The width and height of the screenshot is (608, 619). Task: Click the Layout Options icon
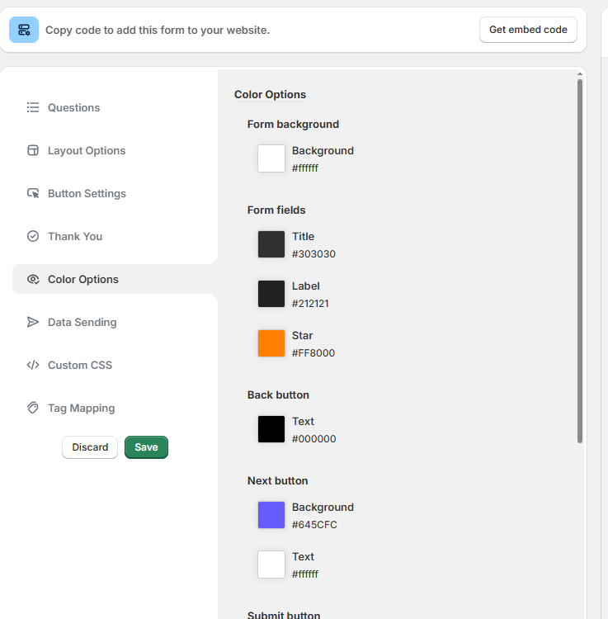coord(33,150)
